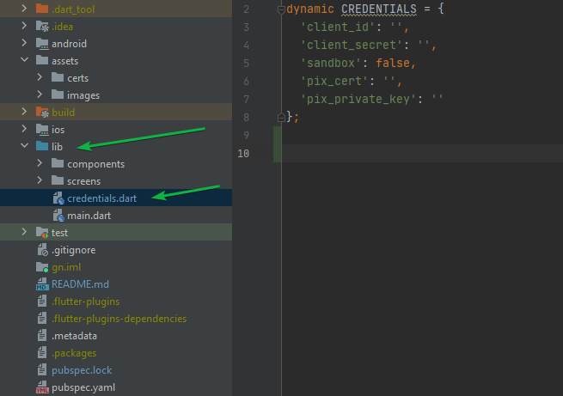The height and width of the screenshot is (396, 563).
Task: Click the pubspec.lock file icon
Action: coord(42,370)
